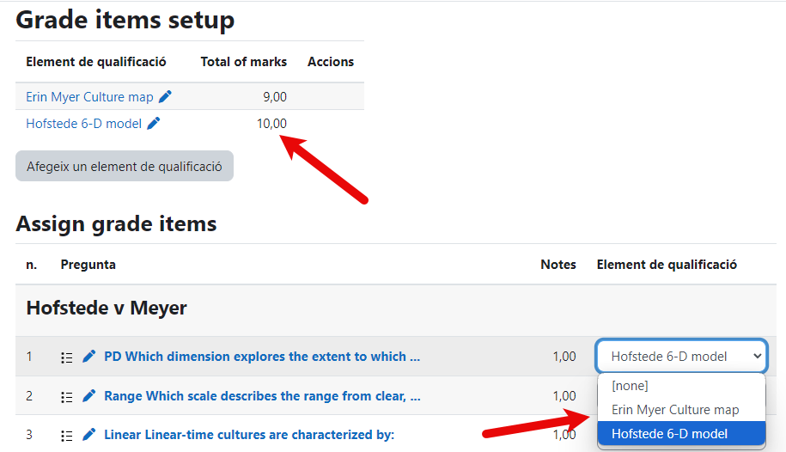Click pencil icon beside Hofstede 6-D model
786x452 pixels.
(154, 124)
